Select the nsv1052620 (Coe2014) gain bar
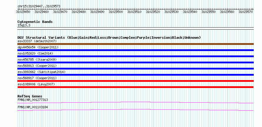Image resolution: width=262 pixels, height=127 pixels. [135, 56]
